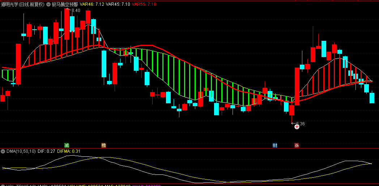Click the DMA(10,50,10) indicator name
The width and height of the screenshot is (379, 186).
point(21,151)
